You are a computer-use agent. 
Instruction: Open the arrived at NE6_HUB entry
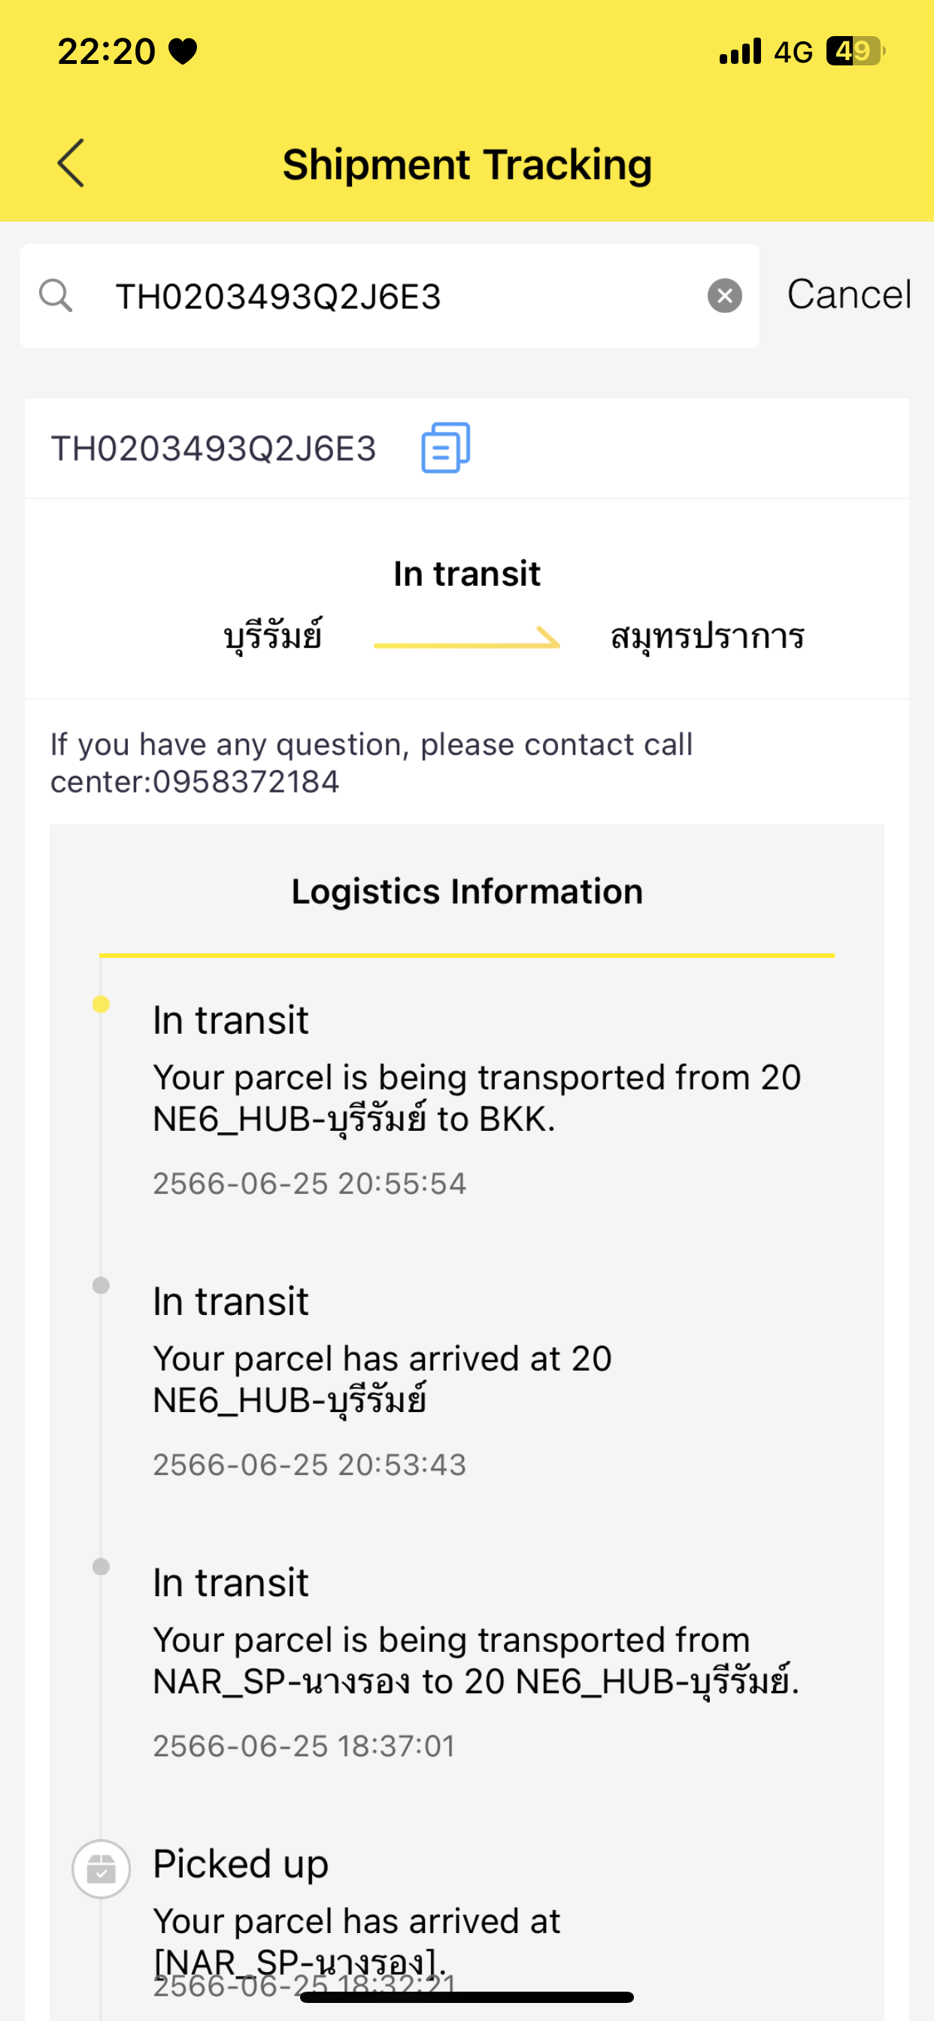pyautogui.click(x=382, y=1381)
